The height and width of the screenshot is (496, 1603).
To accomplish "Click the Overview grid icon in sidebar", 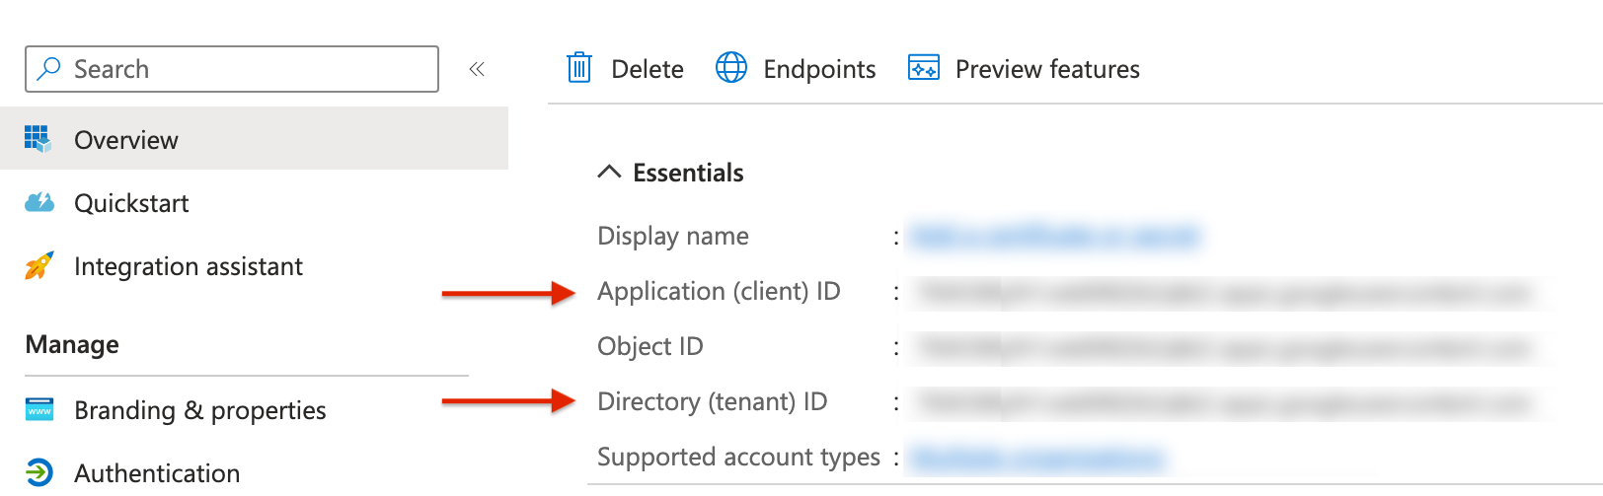I will pyautogui.click(x=38, y=139).
